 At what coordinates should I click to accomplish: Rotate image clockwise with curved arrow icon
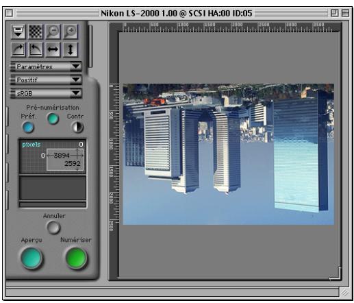pyautogui.click(x=18, y=49)
